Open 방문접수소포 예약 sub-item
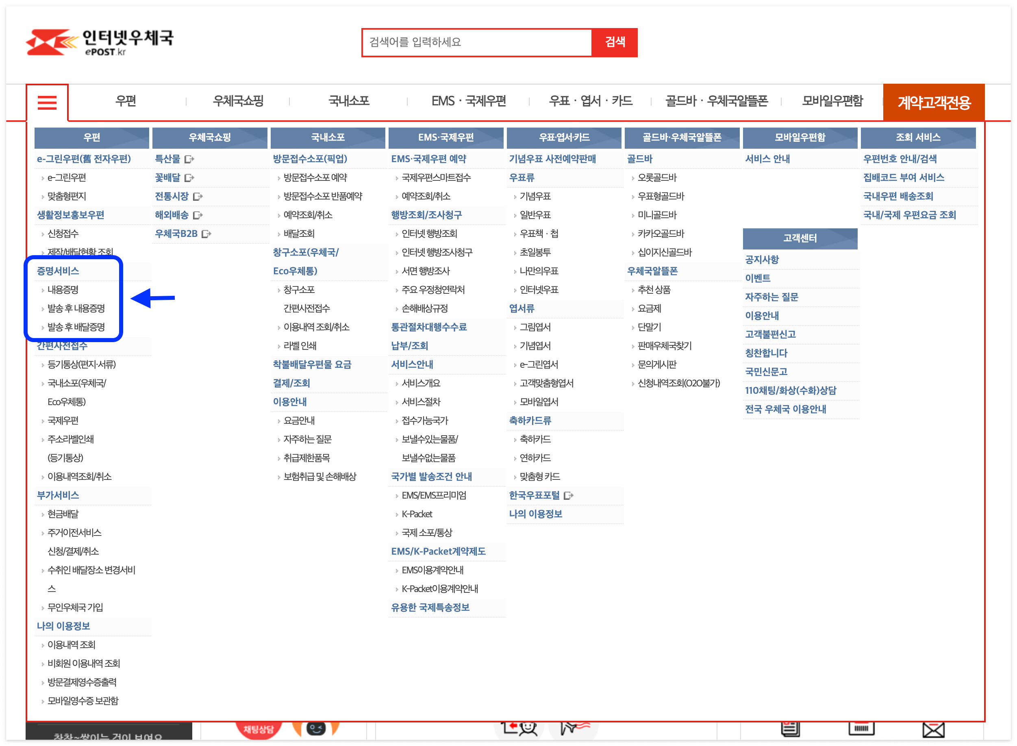Viewport: 1017px width, 746px height. click(x=315, y=178)
